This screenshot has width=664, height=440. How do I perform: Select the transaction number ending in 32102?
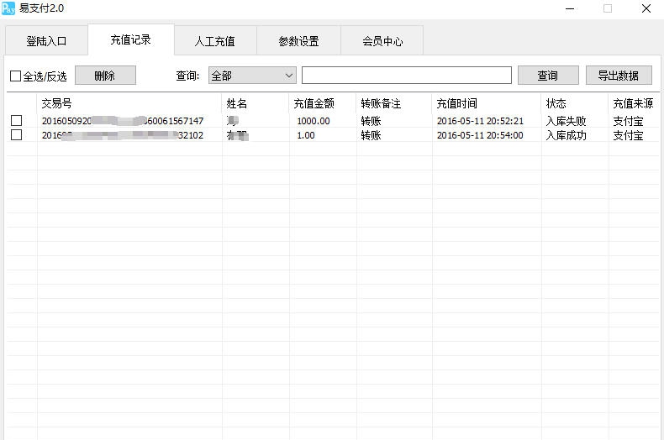(x=123, y=135)
